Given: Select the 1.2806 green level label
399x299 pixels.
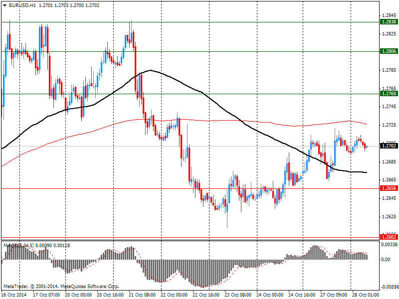Looking at the screenshot, I should 389,51.
